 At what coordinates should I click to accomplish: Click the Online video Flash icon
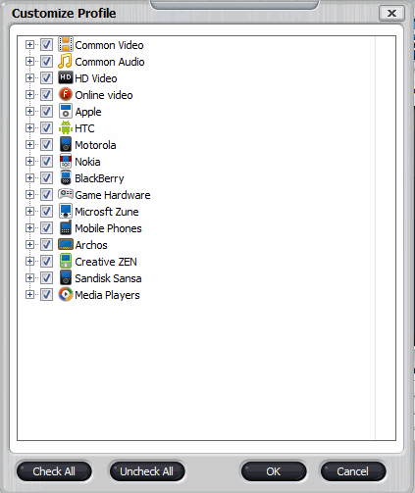(x=66, y=94)
